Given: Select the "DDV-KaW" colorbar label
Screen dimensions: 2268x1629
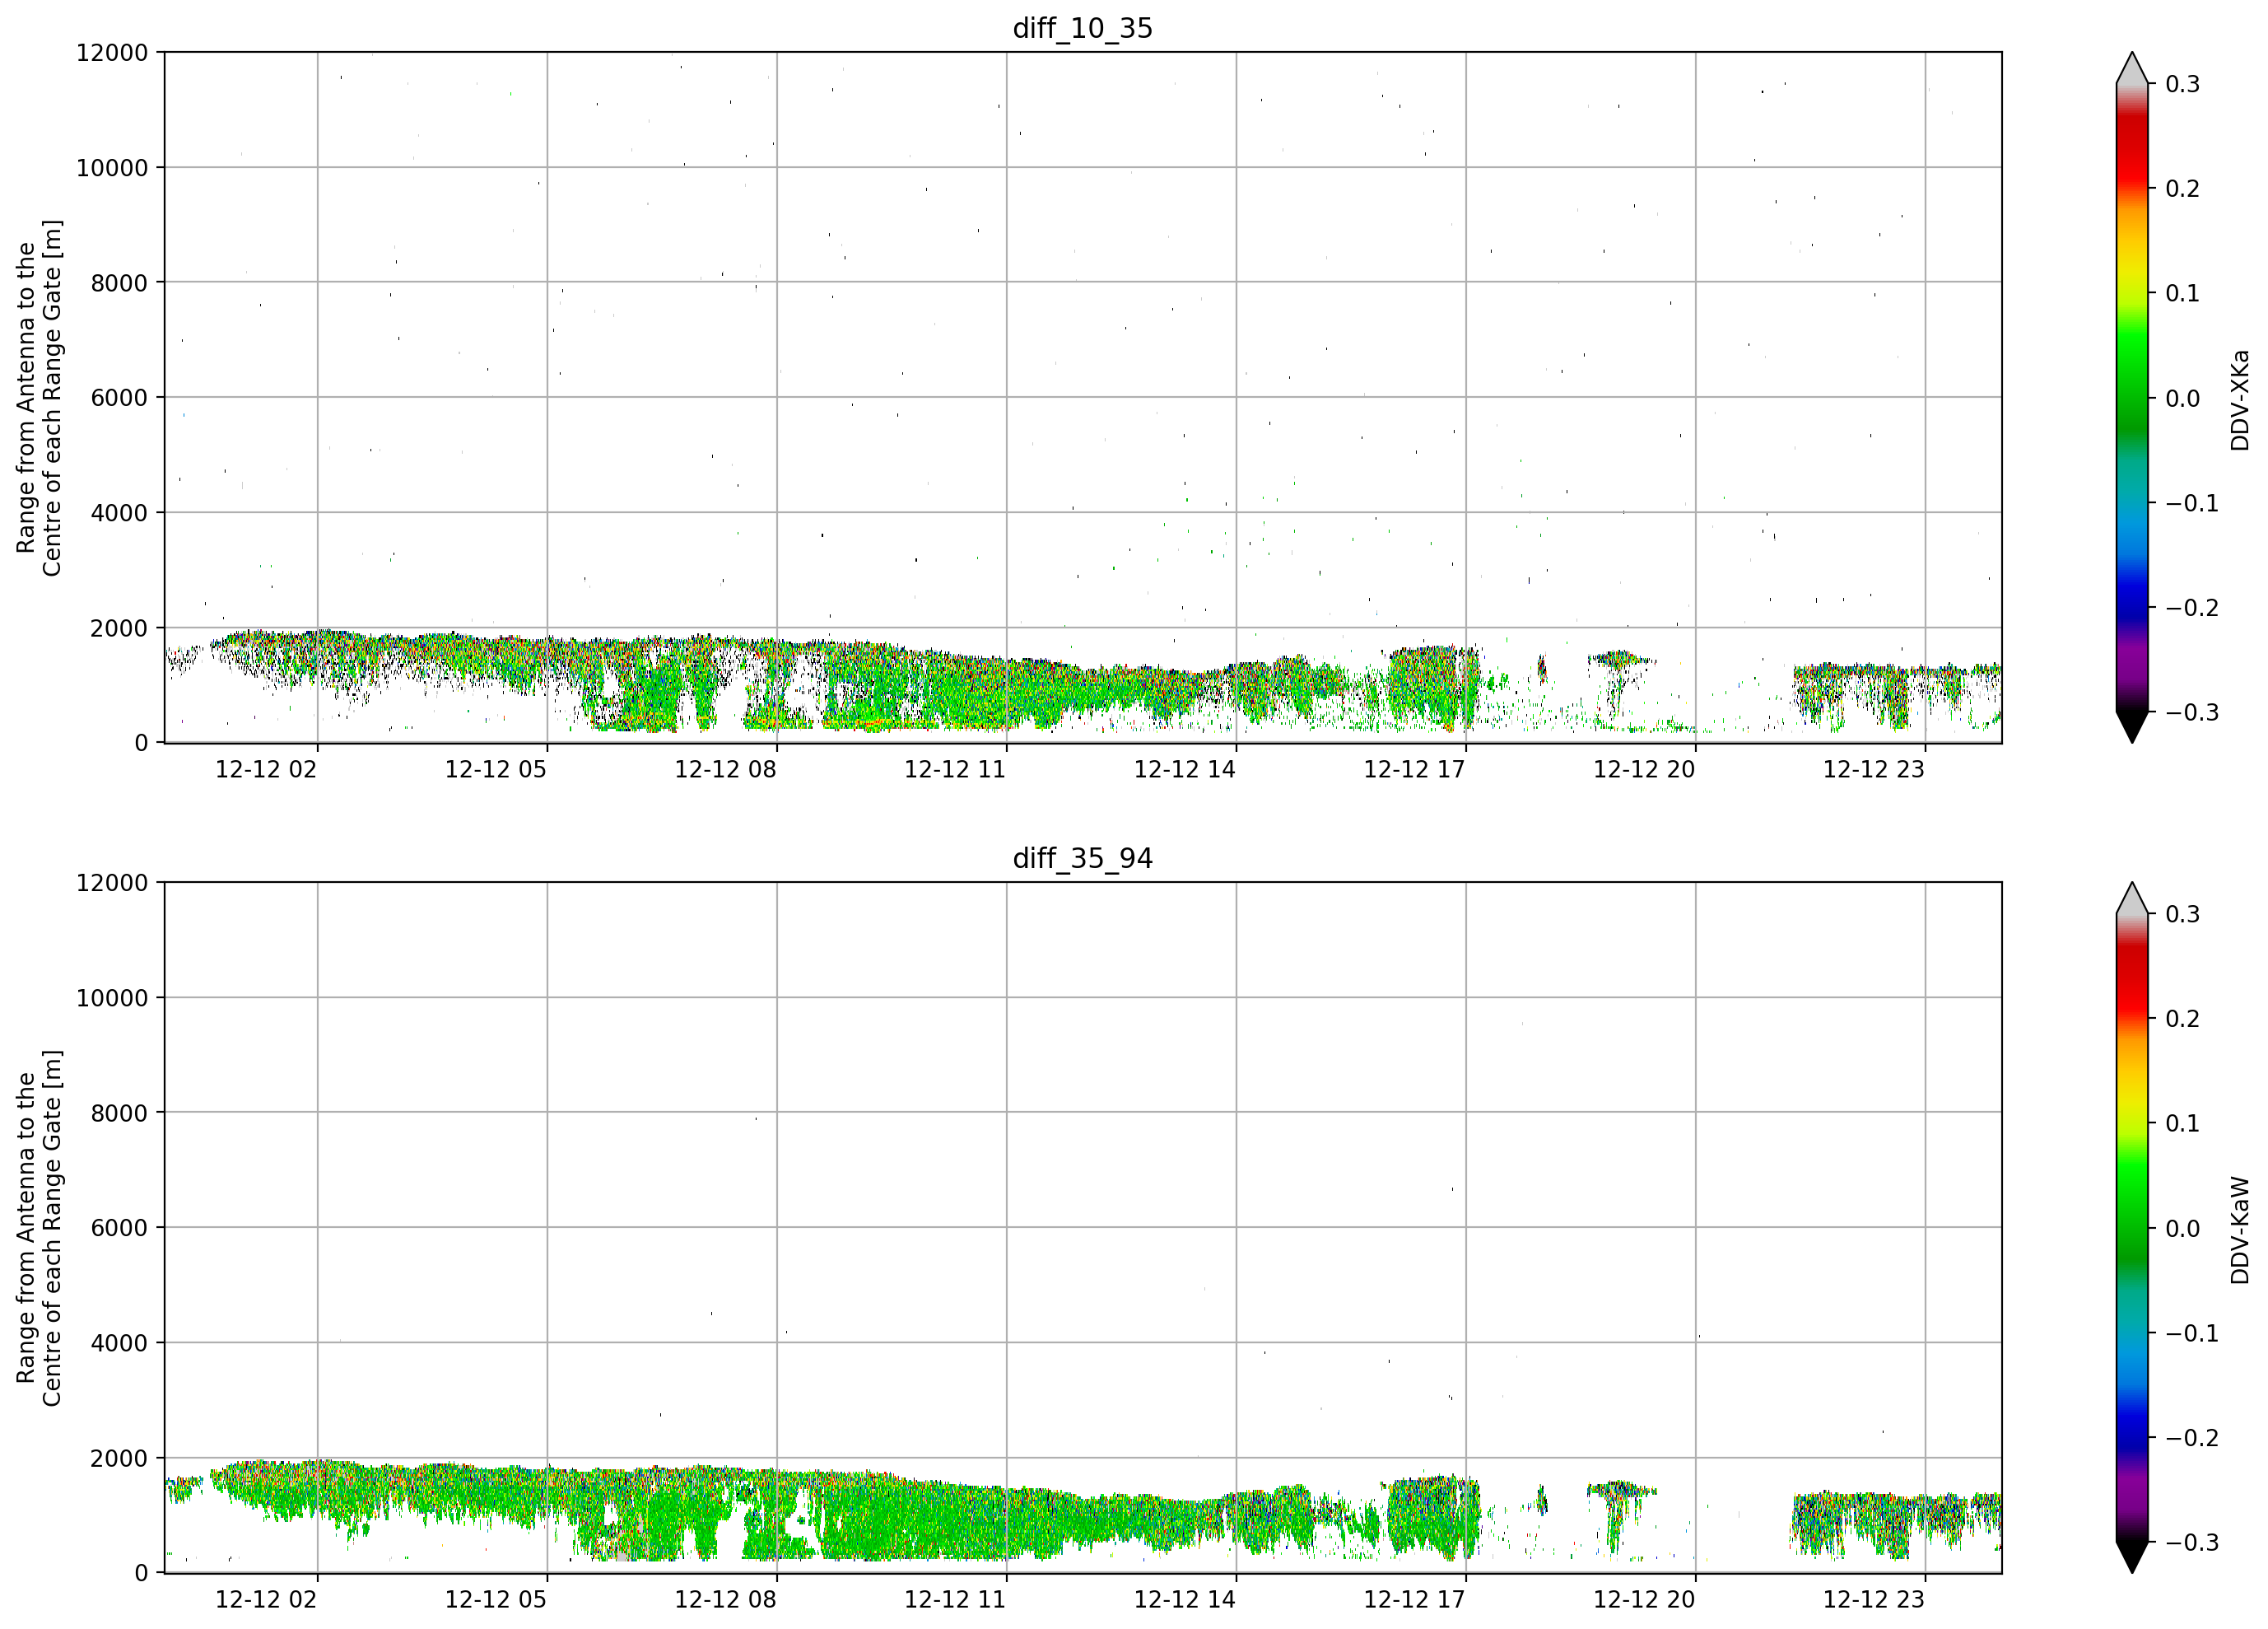Looking at the screenshot, I should [2240, 1230].
